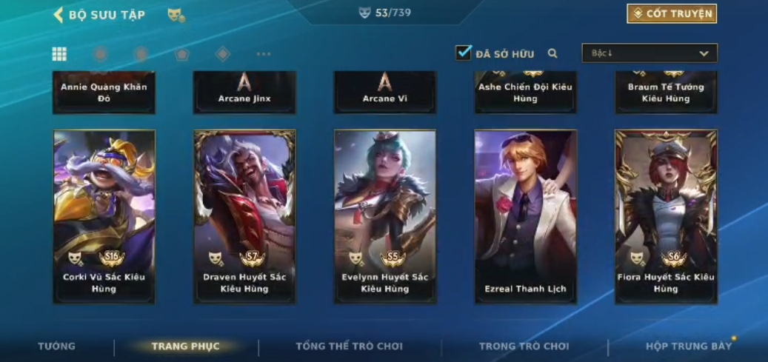Screen dimensions: 768x362
Task: Open the Bậc sort dropdown
Action: click(650, 53)
